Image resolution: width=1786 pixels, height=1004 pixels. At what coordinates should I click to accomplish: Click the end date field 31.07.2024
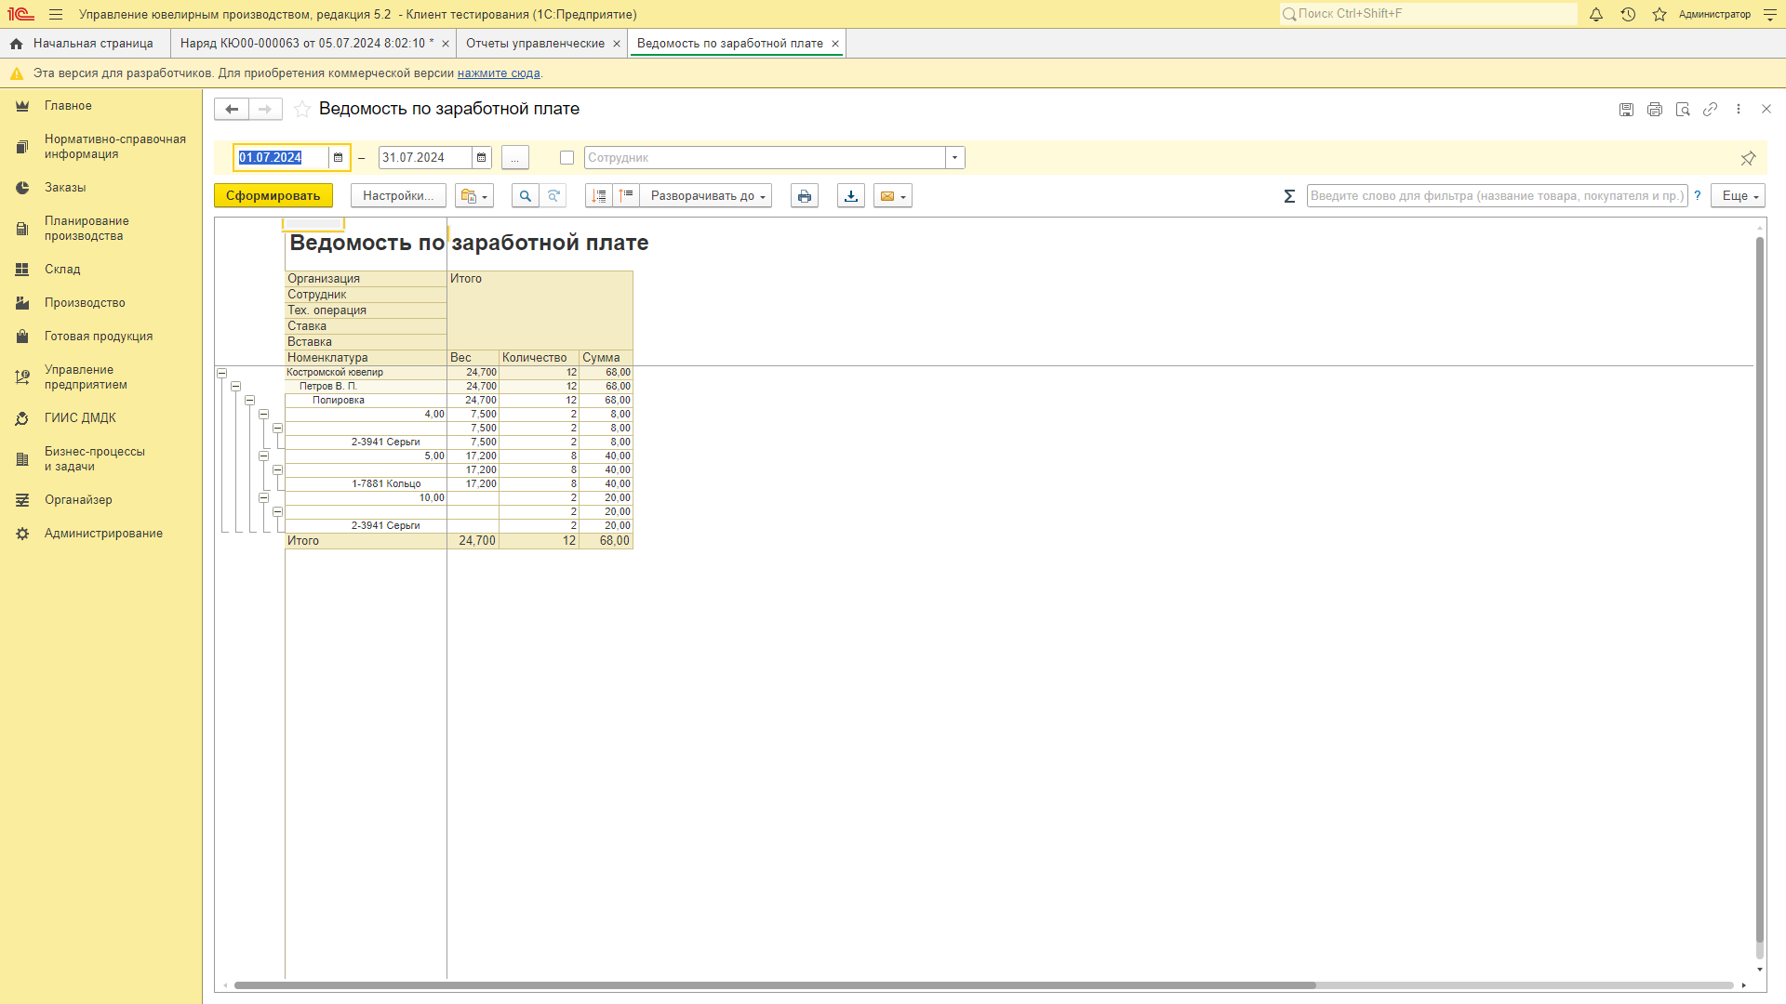click(425, 158)
